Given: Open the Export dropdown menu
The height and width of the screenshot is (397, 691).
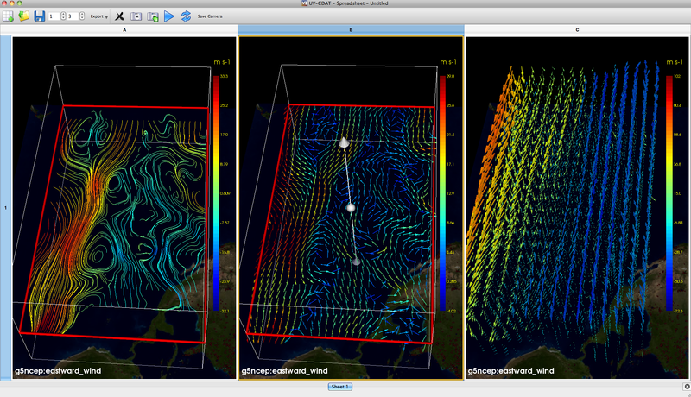Looking at the screenshot, I should (x=98, y=16).
